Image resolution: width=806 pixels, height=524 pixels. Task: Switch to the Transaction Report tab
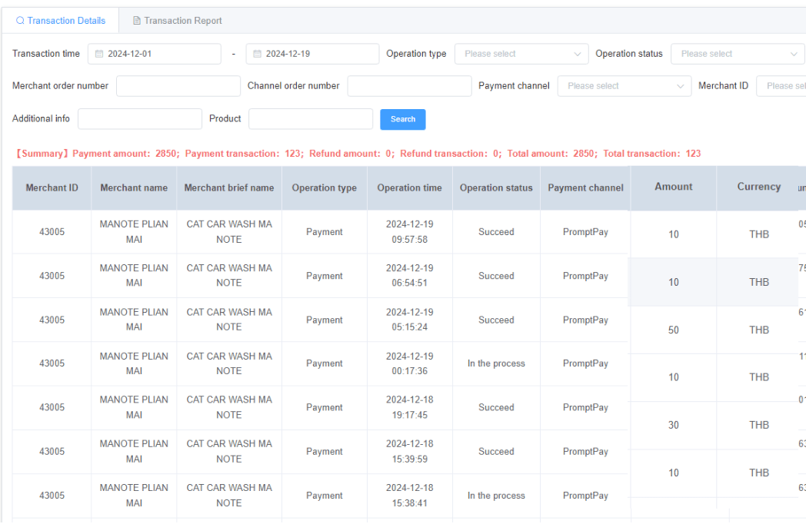(x=178, y=21)
